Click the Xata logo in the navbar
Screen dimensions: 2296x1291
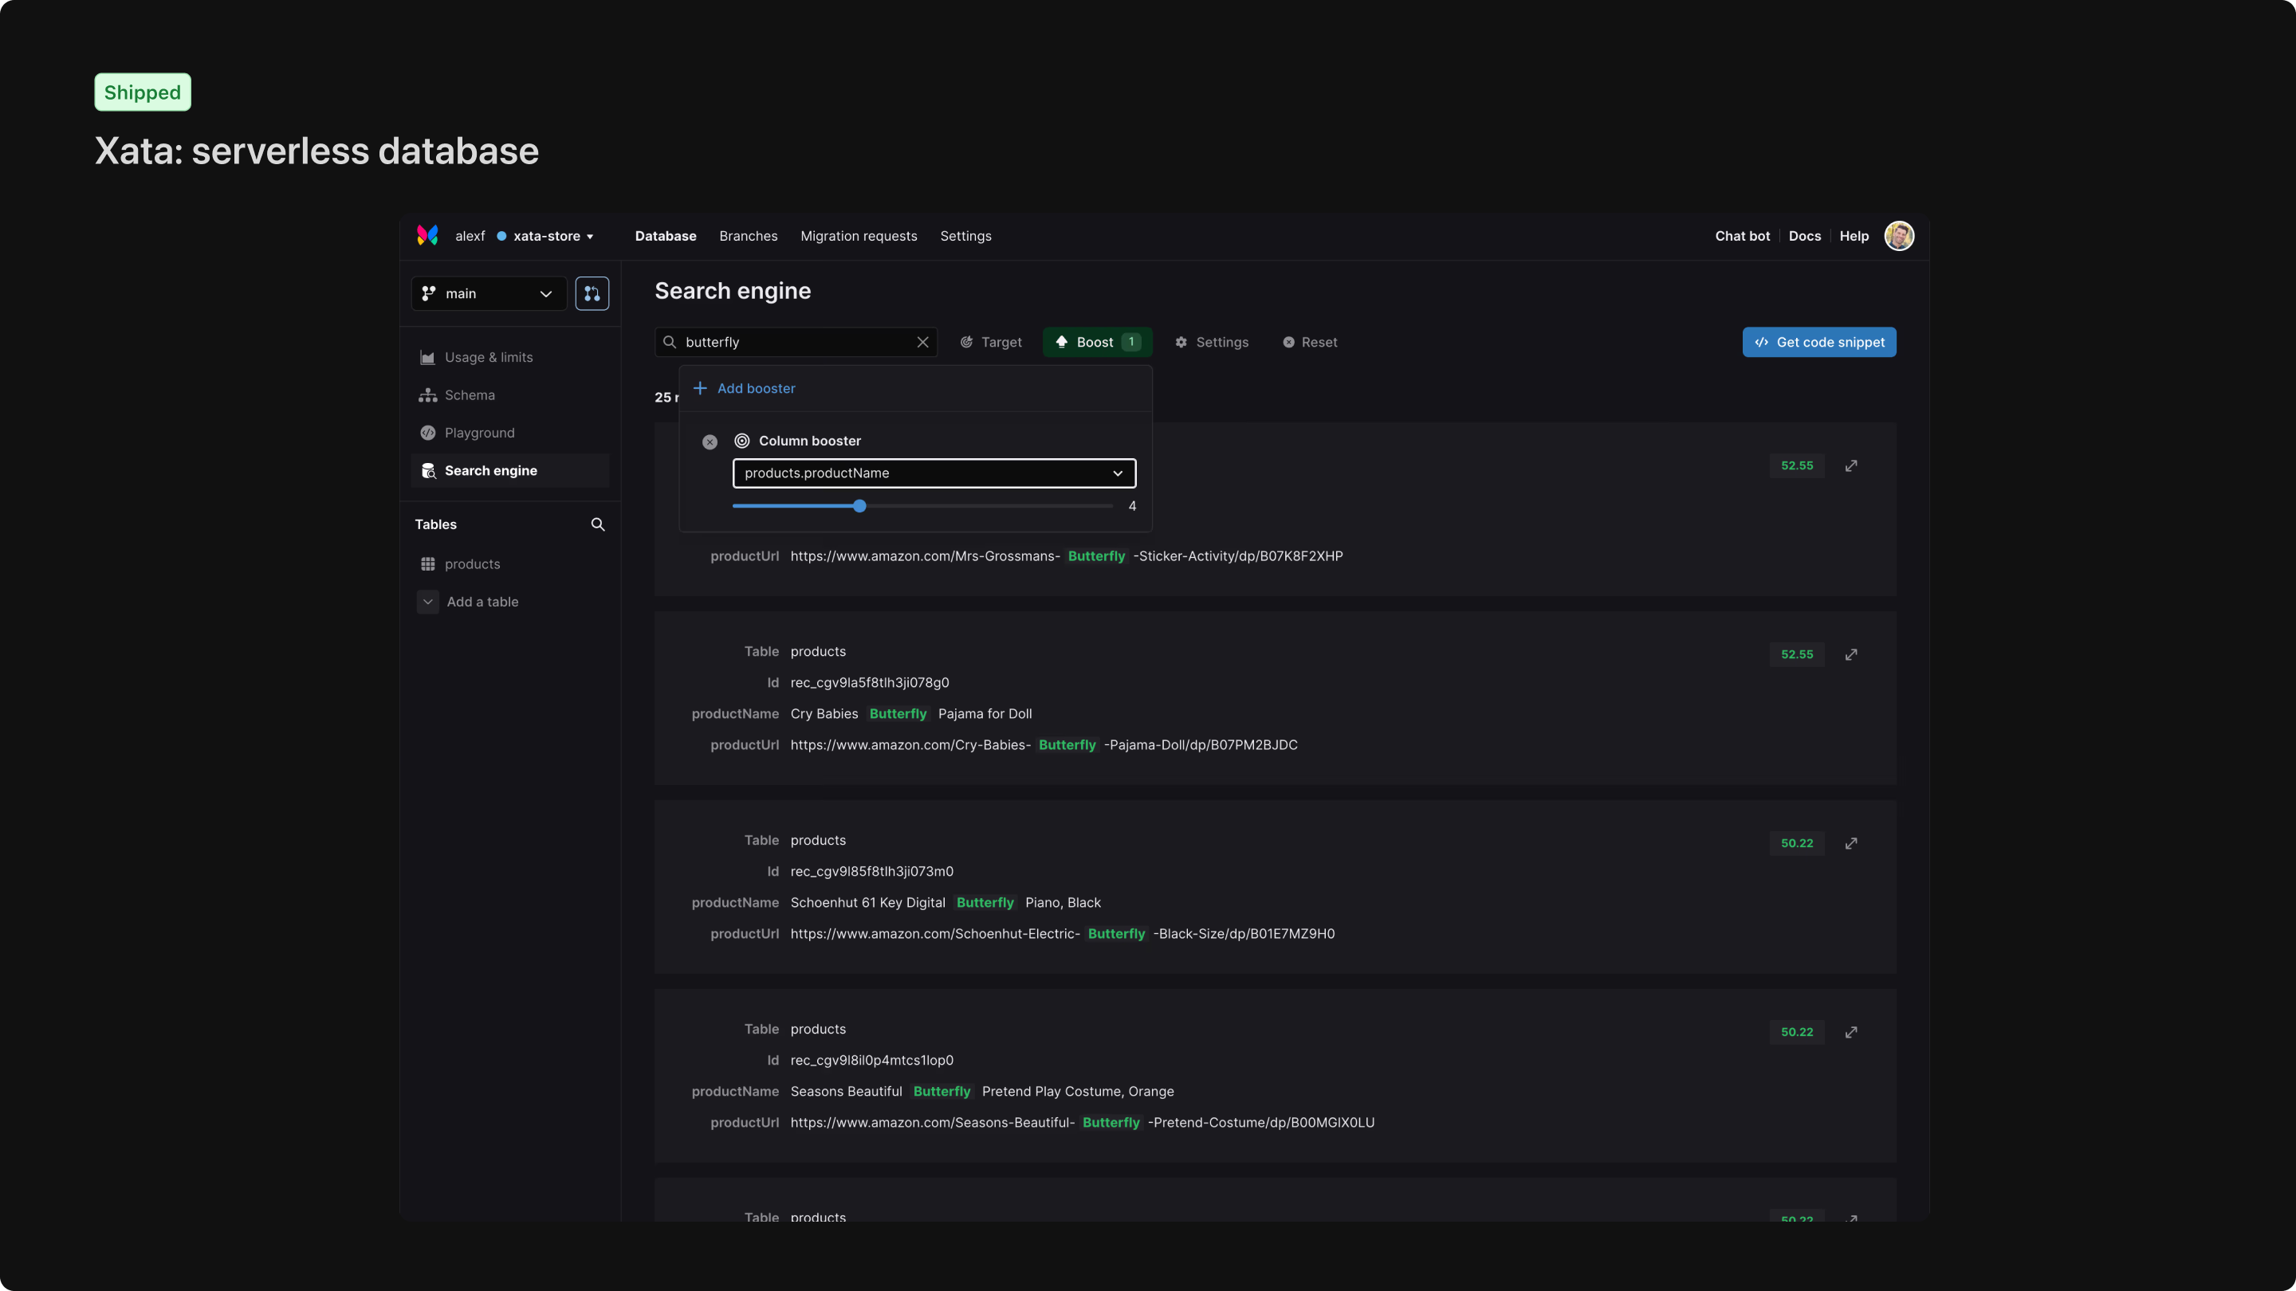(428, 235)
